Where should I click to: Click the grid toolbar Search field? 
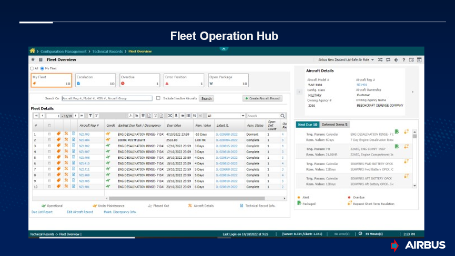[263, 116]
